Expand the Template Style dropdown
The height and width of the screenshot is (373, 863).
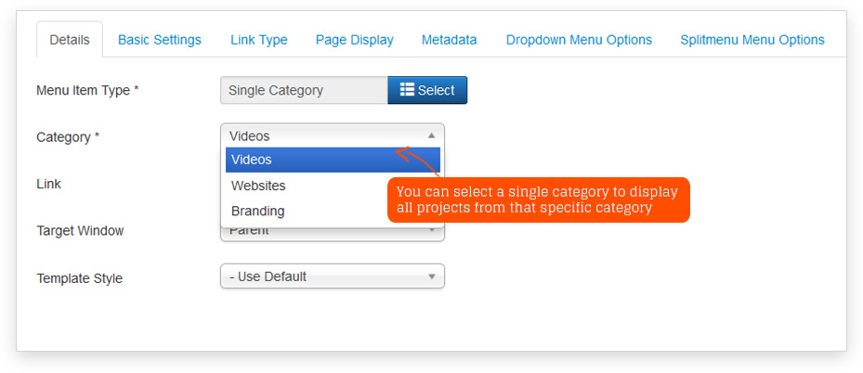pos(332,277)
